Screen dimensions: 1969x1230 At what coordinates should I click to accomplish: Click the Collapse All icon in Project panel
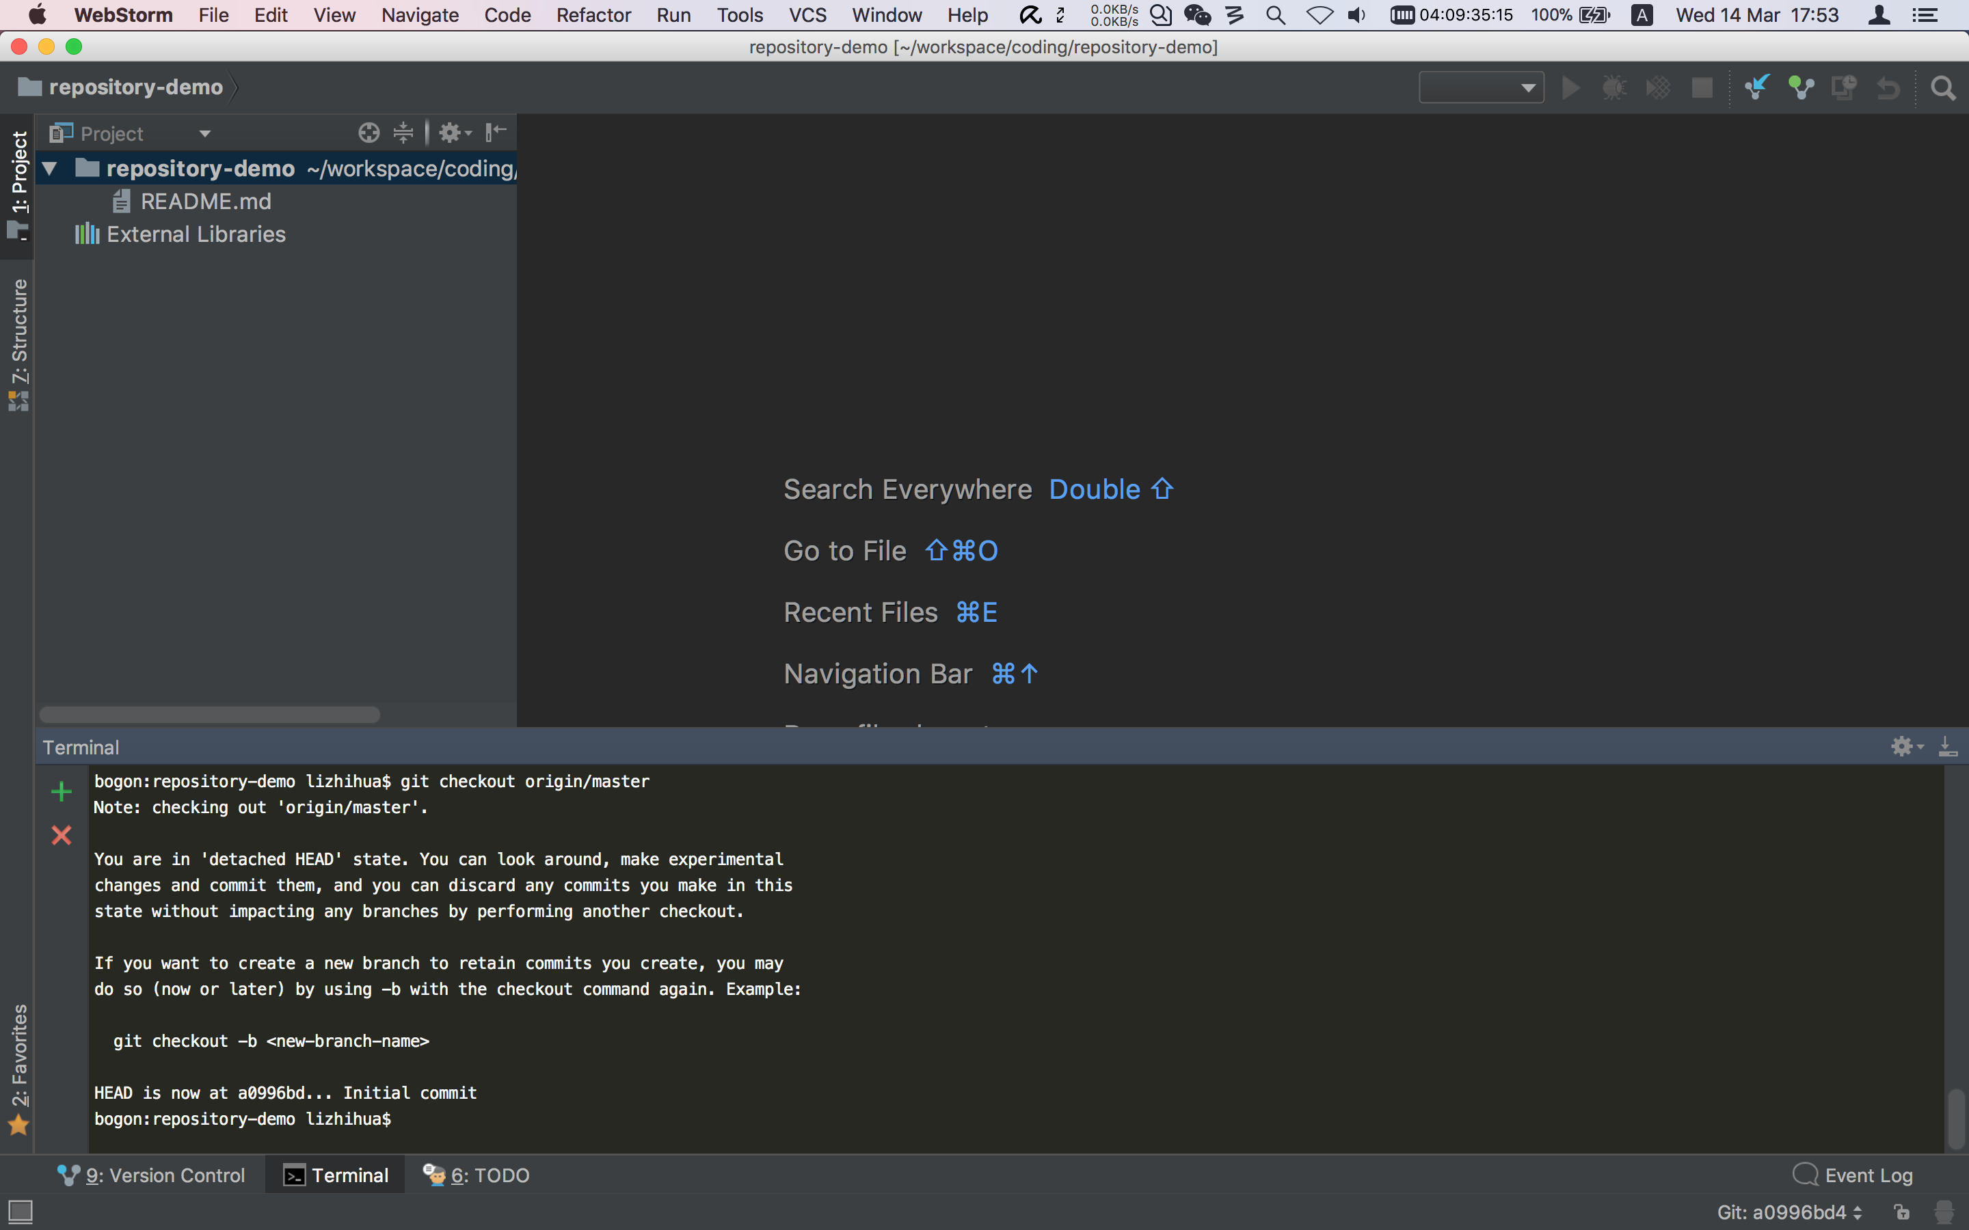click(x=403, y=133)
